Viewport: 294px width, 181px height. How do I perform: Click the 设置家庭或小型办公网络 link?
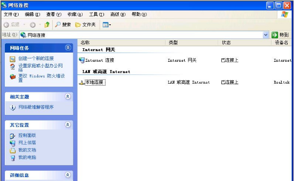tap(41, 68)
